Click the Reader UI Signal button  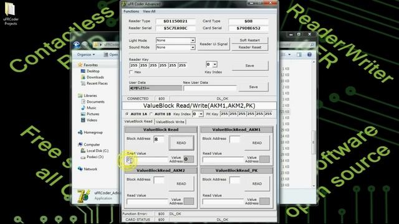[x=214, y=44]
